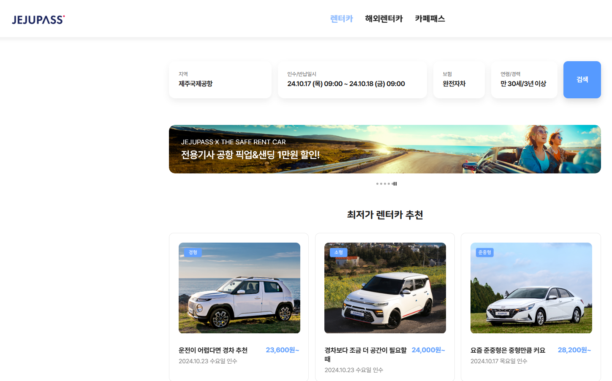Select the 준중형 category badge
The height and width of the screenshot is (381, 612).
(484, 252)
